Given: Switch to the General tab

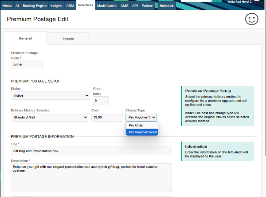Looking at the screenshot, I should pos(25,39).
